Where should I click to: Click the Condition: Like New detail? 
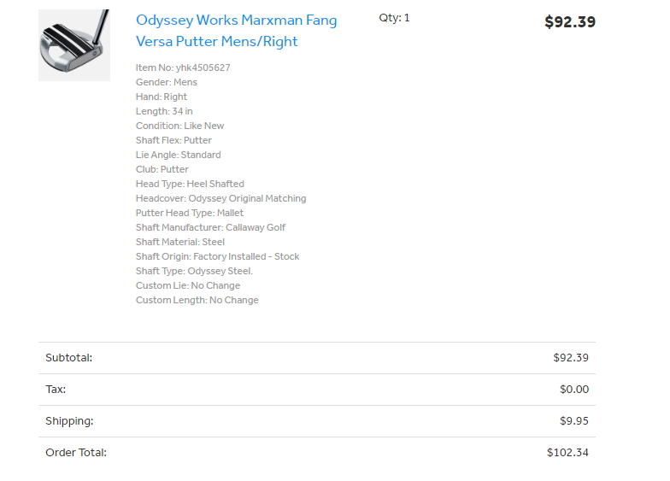click(x=179, y=126)
